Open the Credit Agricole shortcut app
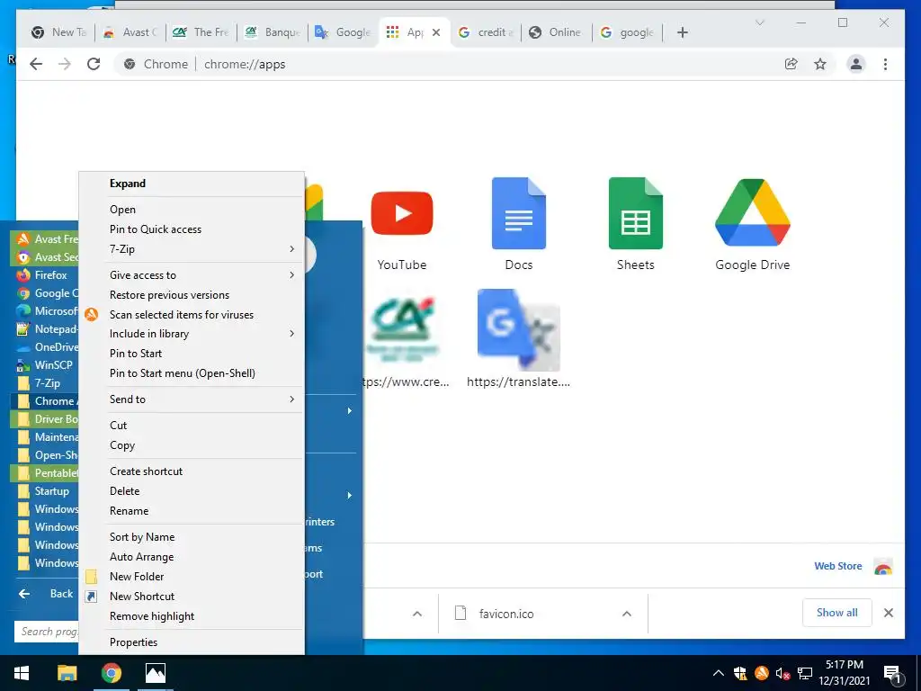Viewport: 921px width, 691px height. click(404, 329)
